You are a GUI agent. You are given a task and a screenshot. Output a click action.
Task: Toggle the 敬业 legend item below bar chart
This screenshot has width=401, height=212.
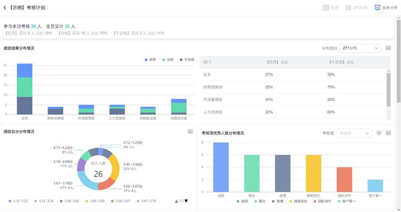pos(260,201)
